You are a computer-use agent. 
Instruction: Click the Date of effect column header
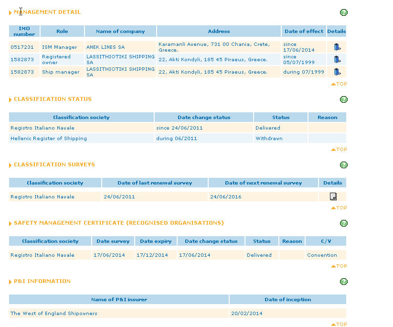point(304,31)
